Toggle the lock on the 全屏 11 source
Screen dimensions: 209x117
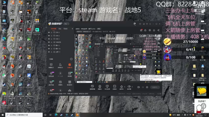[51, 52]
